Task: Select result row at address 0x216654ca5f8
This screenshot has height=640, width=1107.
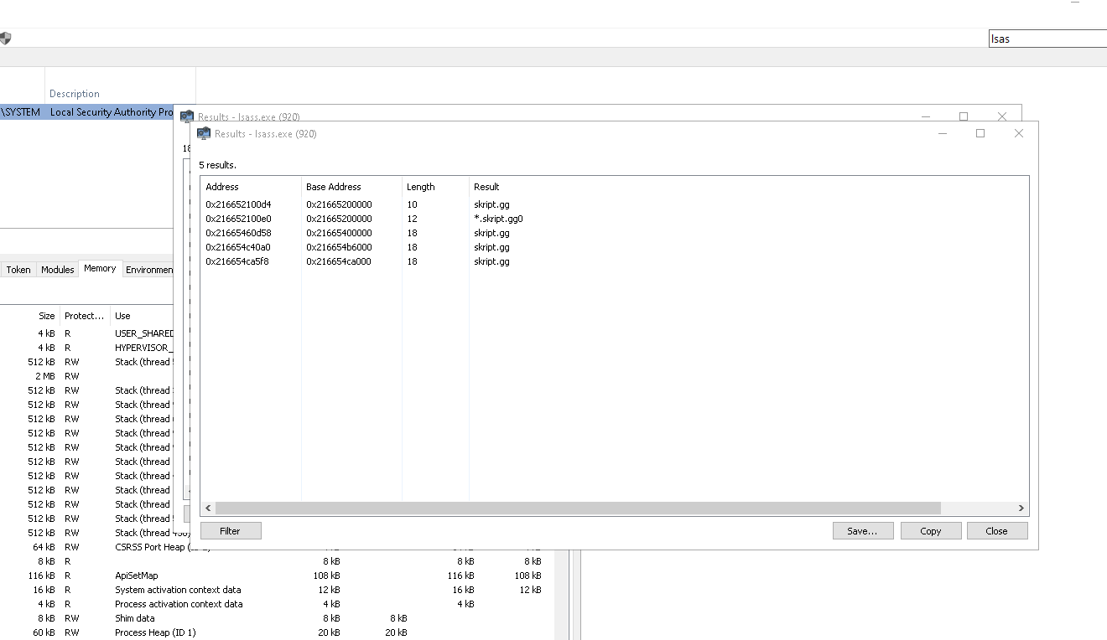Action: tap(614, 261)
